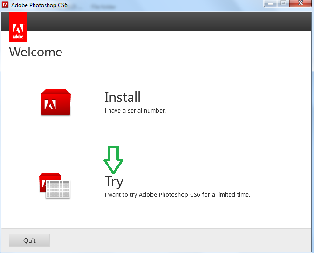Click the Try trial calendar box icon

click(55, 185)
